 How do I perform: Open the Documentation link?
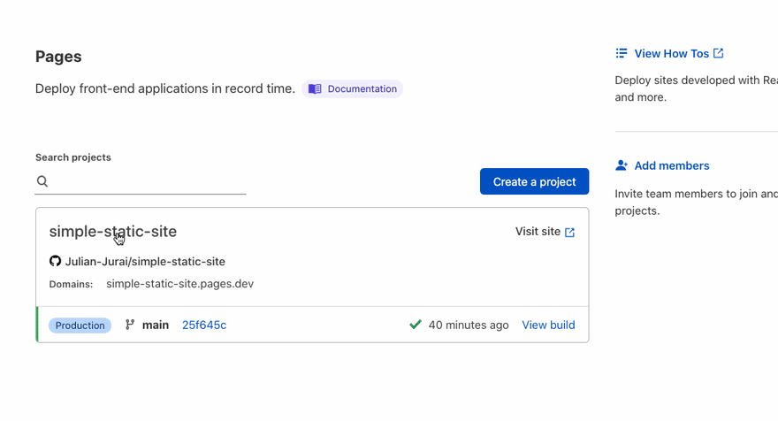tap(352, 88)
